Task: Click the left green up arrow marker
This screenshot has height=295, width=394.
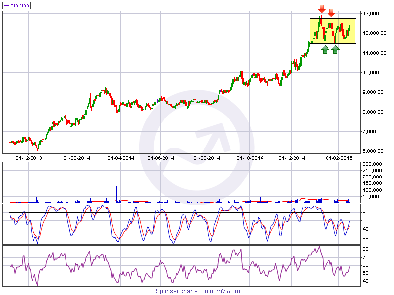Action: point(325,49)
